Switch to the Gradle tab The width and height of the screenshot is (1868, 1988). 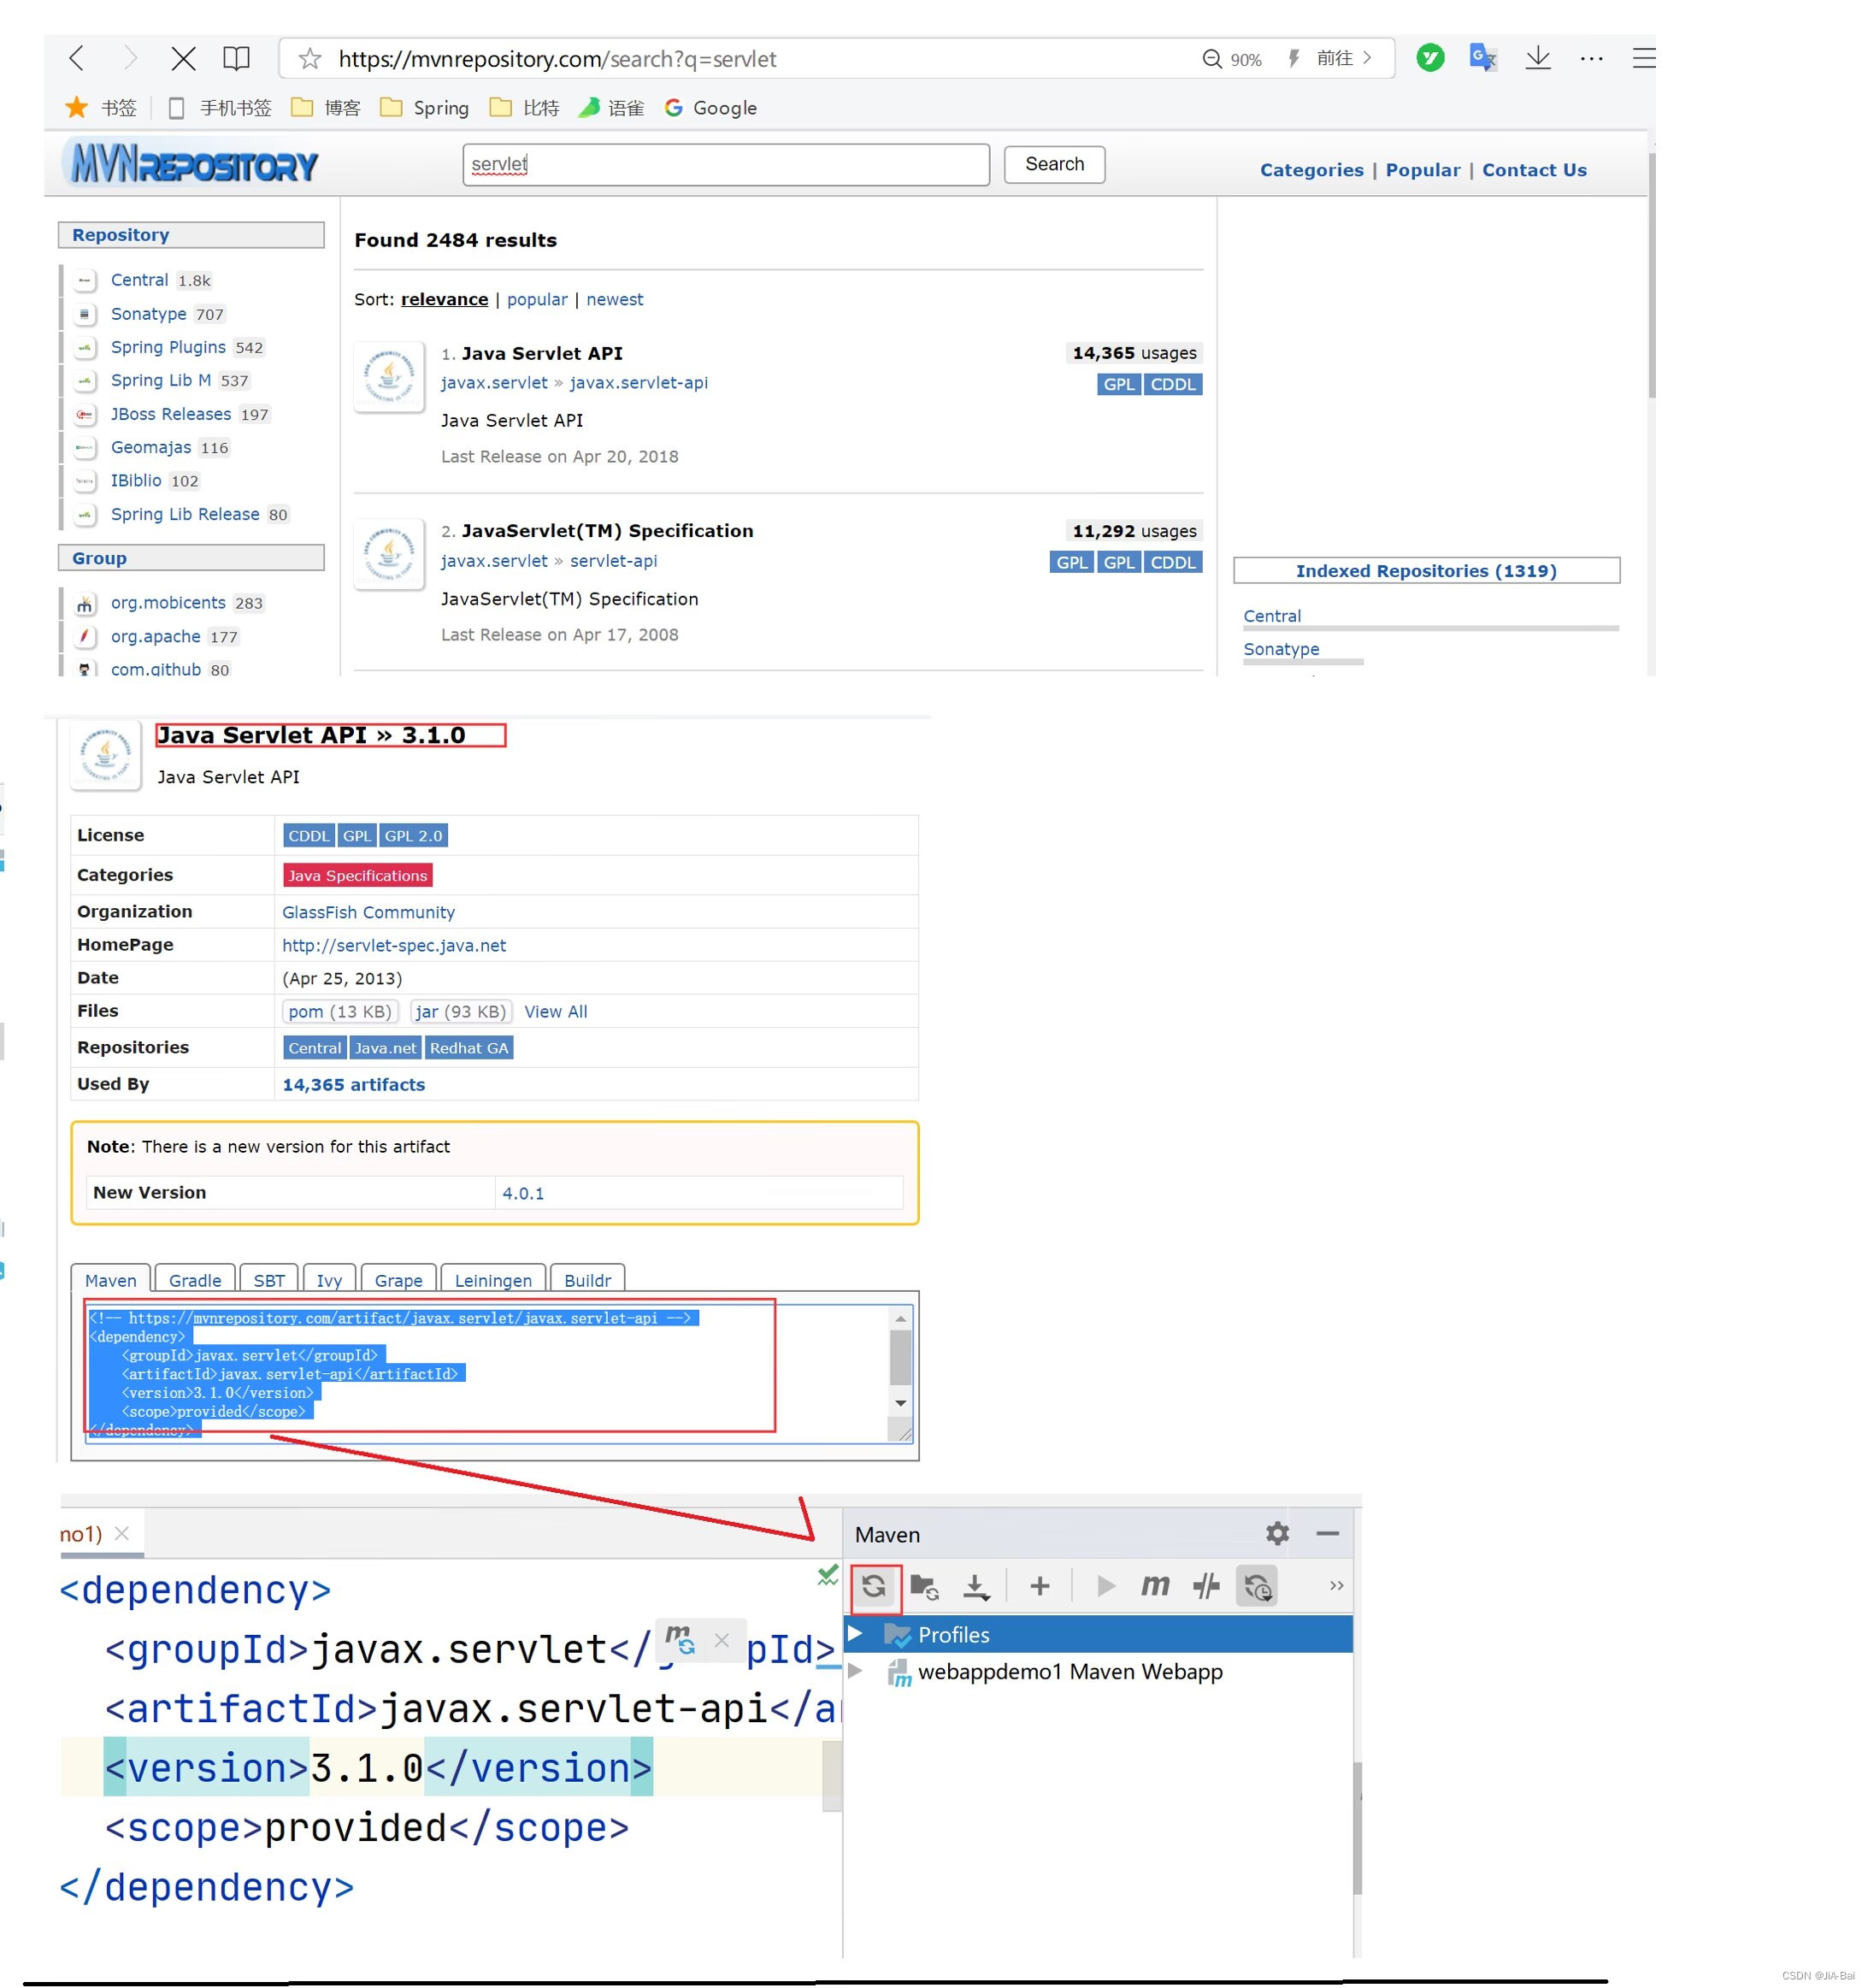(x=195, y=1280)
